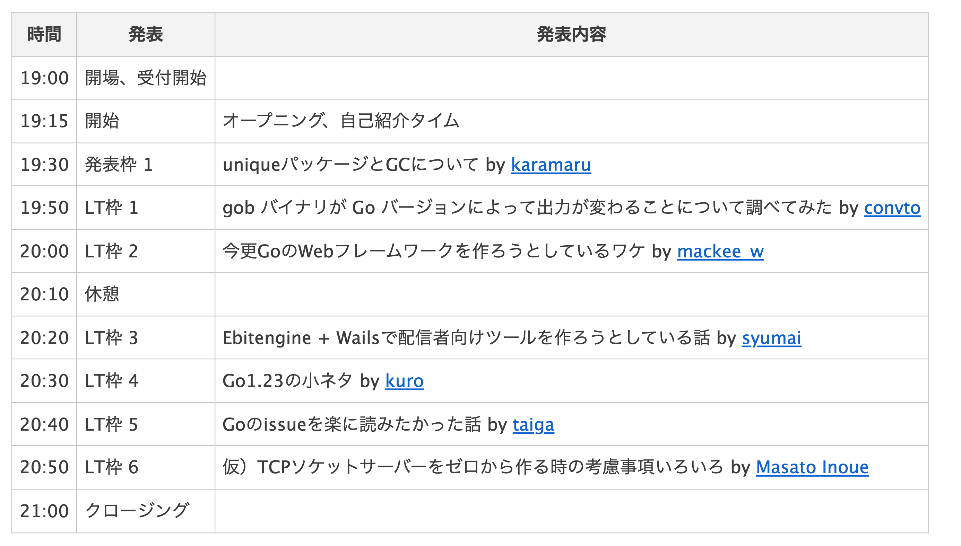Select the クロージング cell
Viewport: 961px width, 546px height.
click(137, 511)
